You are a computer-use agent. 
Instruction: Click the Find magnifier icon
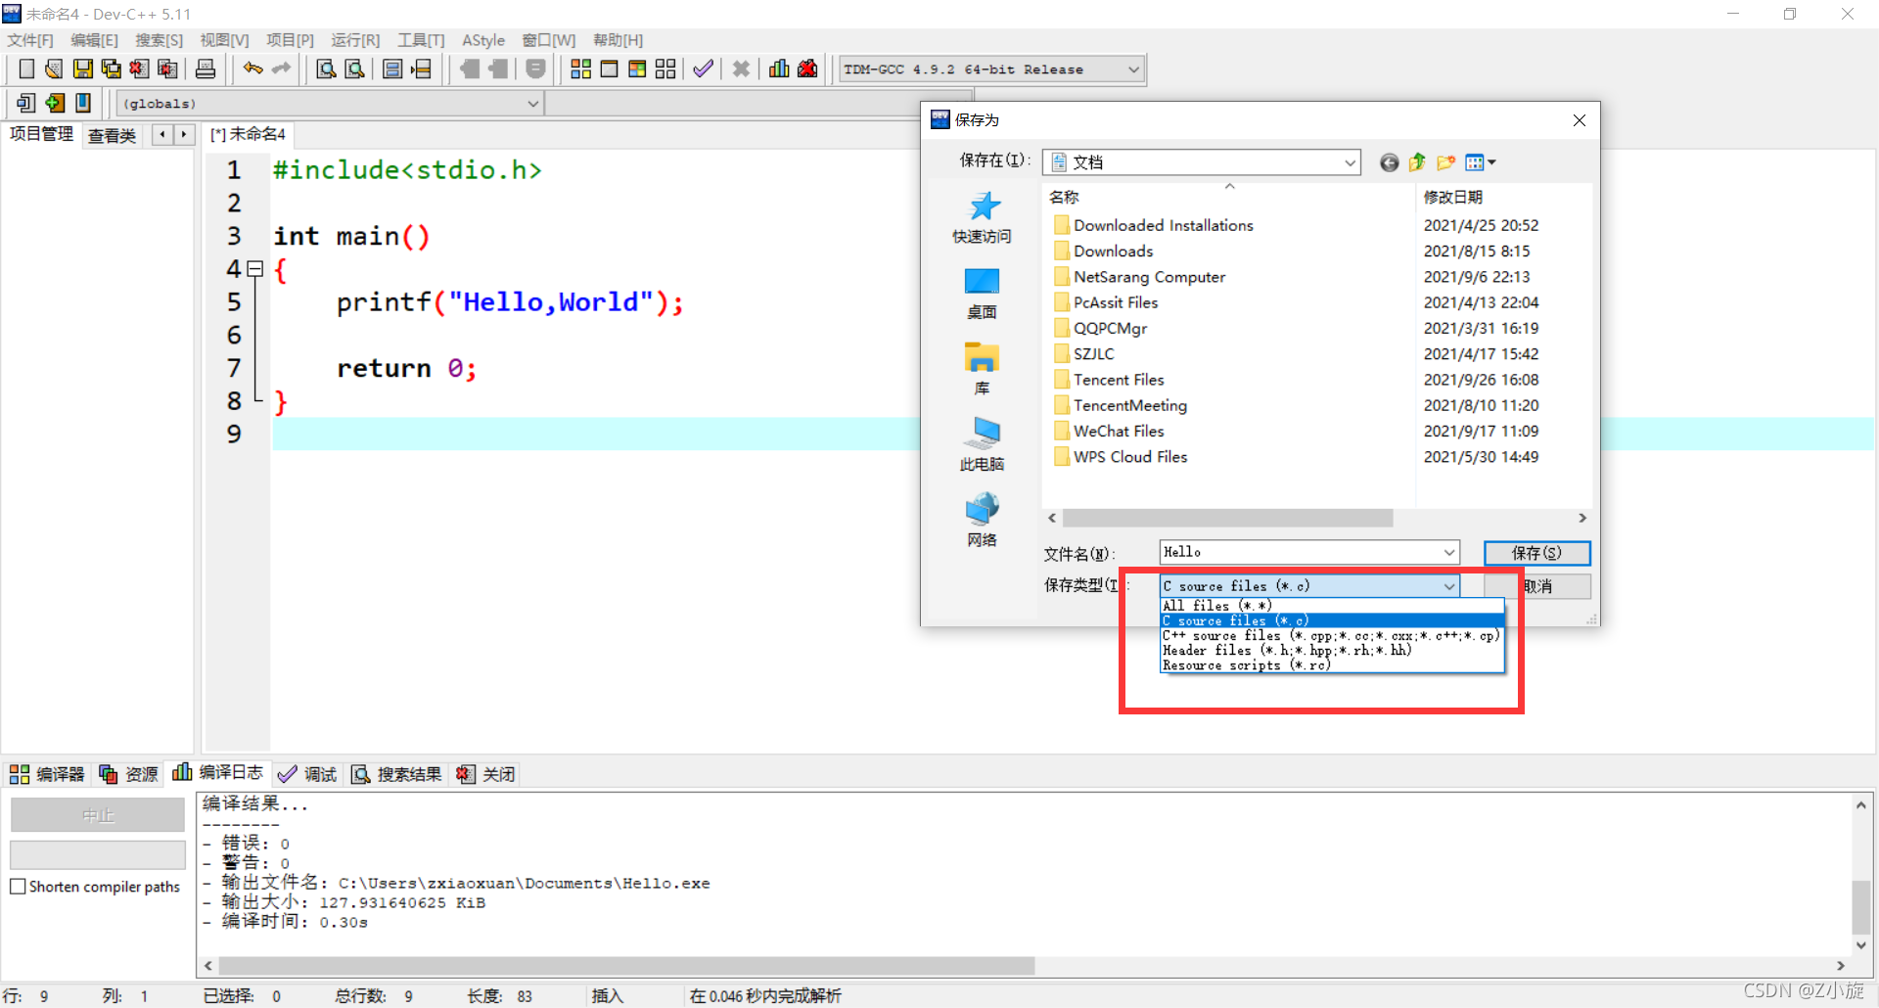327,69
